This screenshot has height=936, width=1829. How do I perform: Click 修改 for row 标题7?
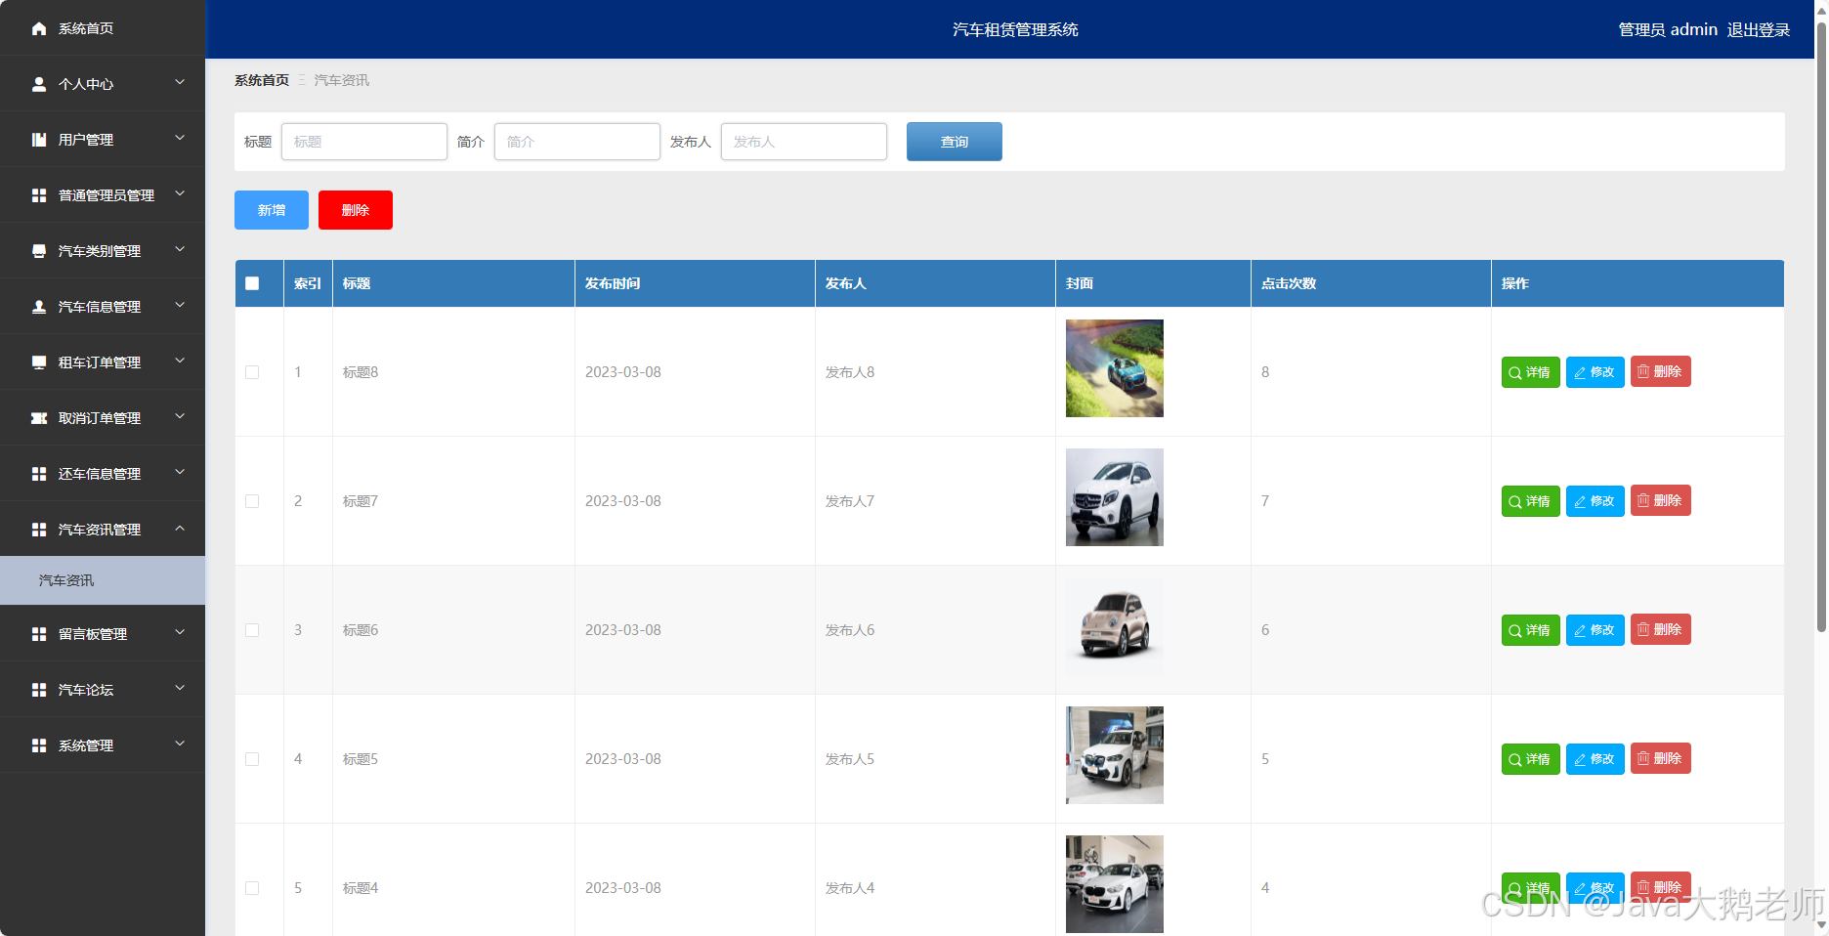[x=1595, y=501]
